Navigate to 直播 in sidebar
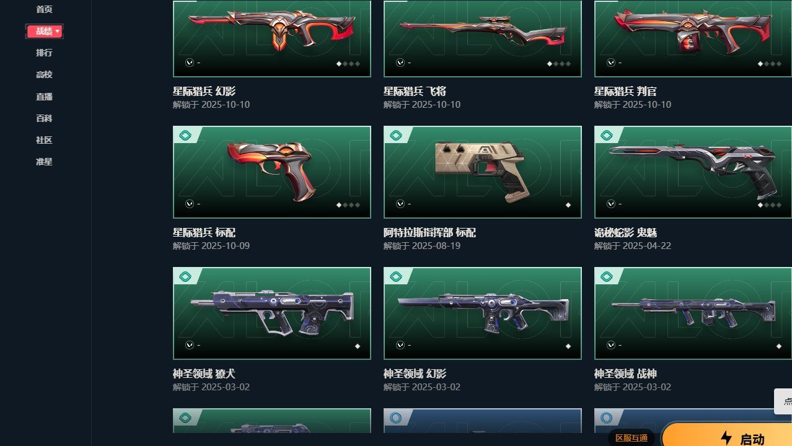 coord(44,97)
